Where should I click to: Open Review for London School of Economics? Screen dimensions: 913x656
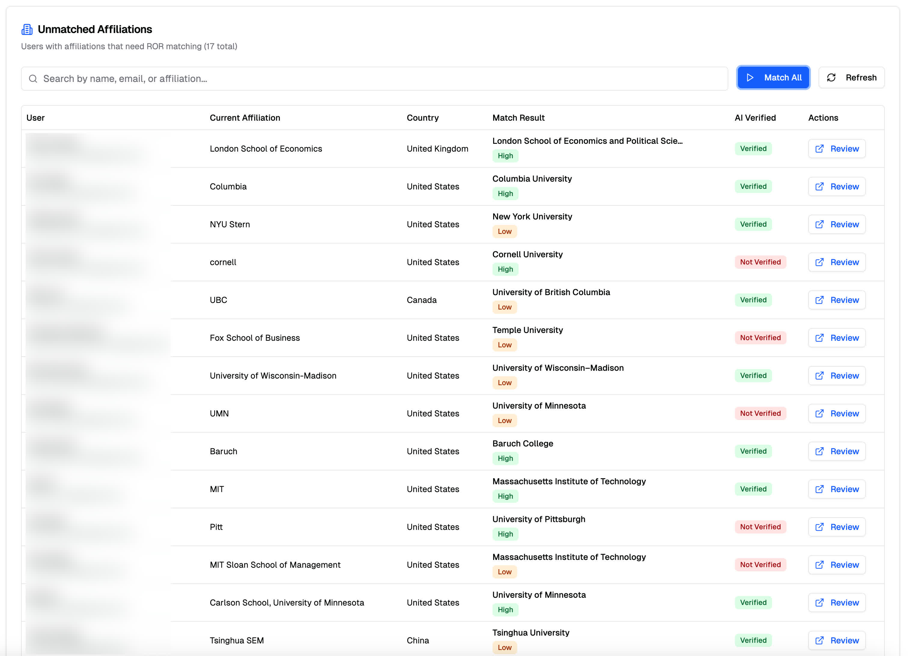[836, 149]
